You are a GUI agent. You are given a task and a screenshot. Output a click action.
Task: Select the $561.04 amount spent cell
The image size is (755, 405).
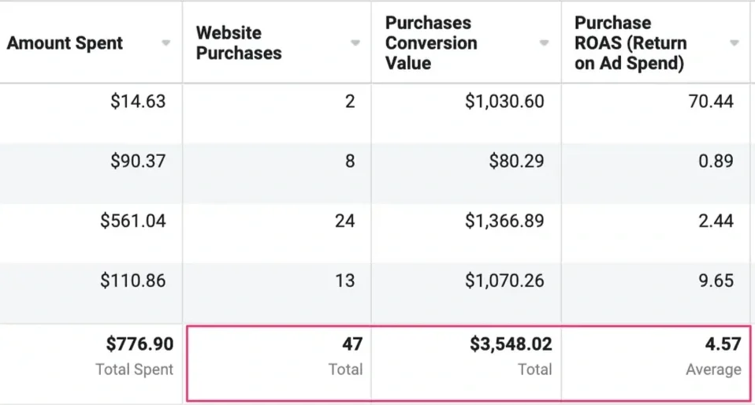point(133,221)
